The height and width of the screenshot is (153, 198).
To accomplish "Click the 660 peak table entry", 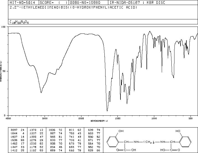I will tap(75, 151).
